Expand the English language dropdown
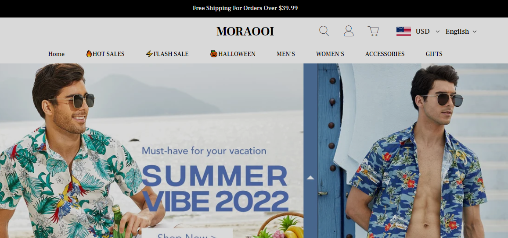This screenshot has width=508, height=238. (x=461, y=31)
